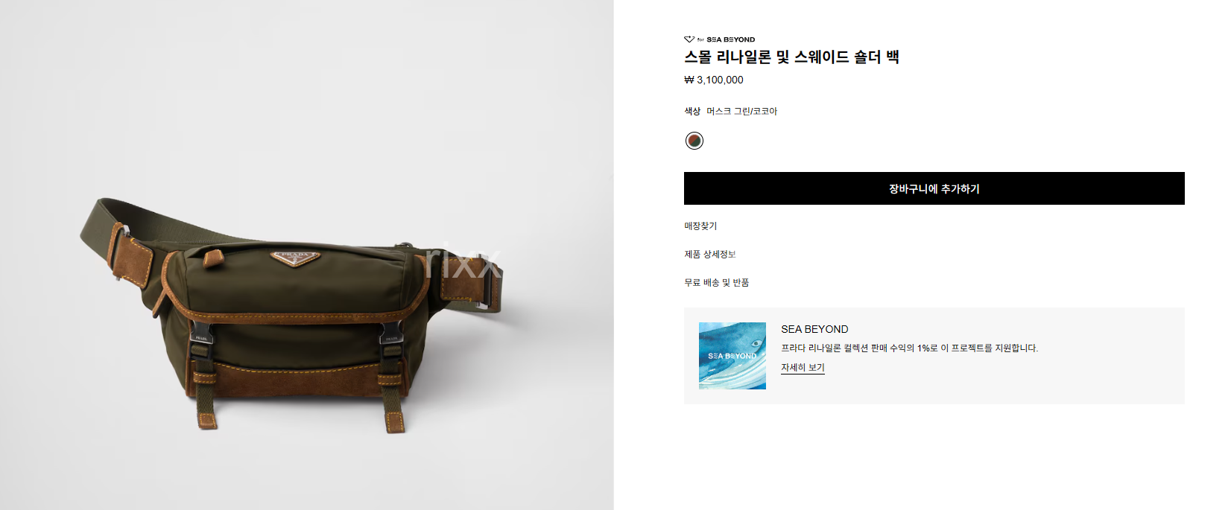Click the suede zipper pull on bag
This screenshot has height=510, width=1231.
click(x=213, y=258)
